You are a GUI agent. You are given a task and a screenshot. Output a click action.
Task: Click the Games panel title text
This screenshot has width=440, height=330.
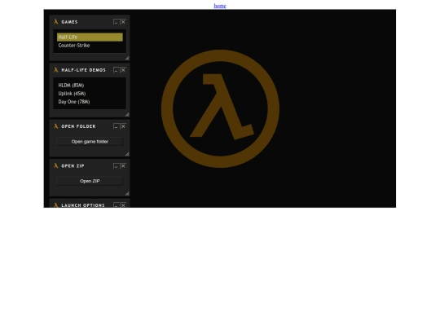coord(69,22)
